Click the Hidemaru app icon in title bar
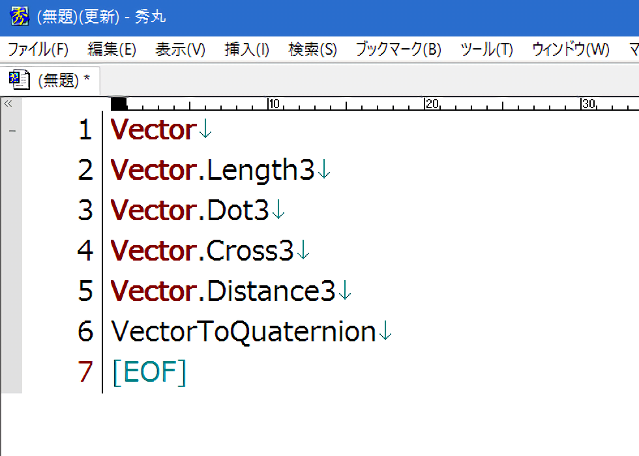Viewport: 639px width, 456px height. click(x=20, y=17)
